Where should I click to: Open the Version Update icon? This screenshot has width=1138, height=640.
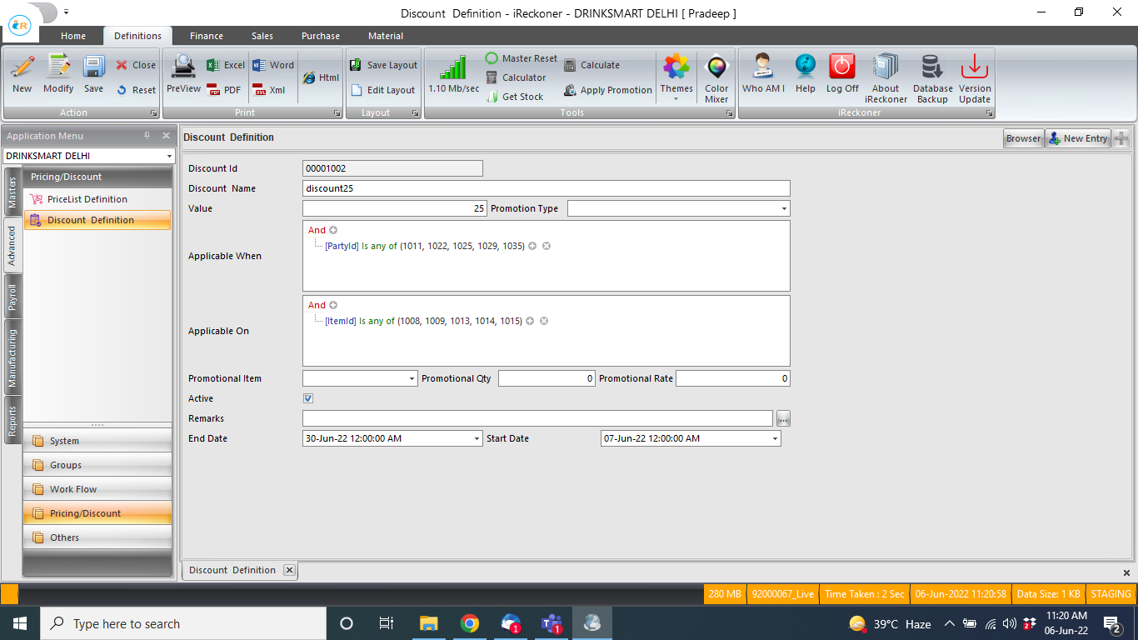click(x=974, y=75)
